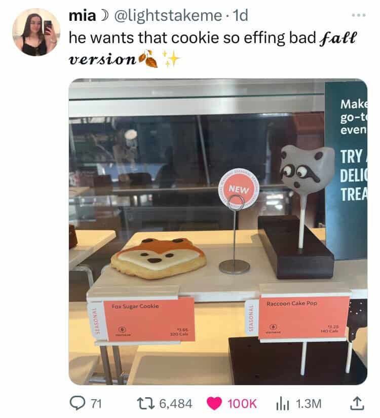Click the tweet text about the cookie

pos(212,48)
